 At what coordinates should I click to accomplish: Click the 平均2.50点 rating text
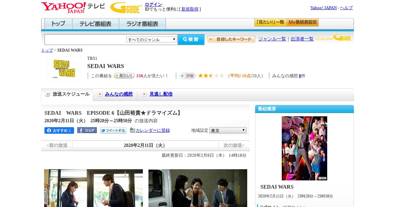[x=240, y=76]
